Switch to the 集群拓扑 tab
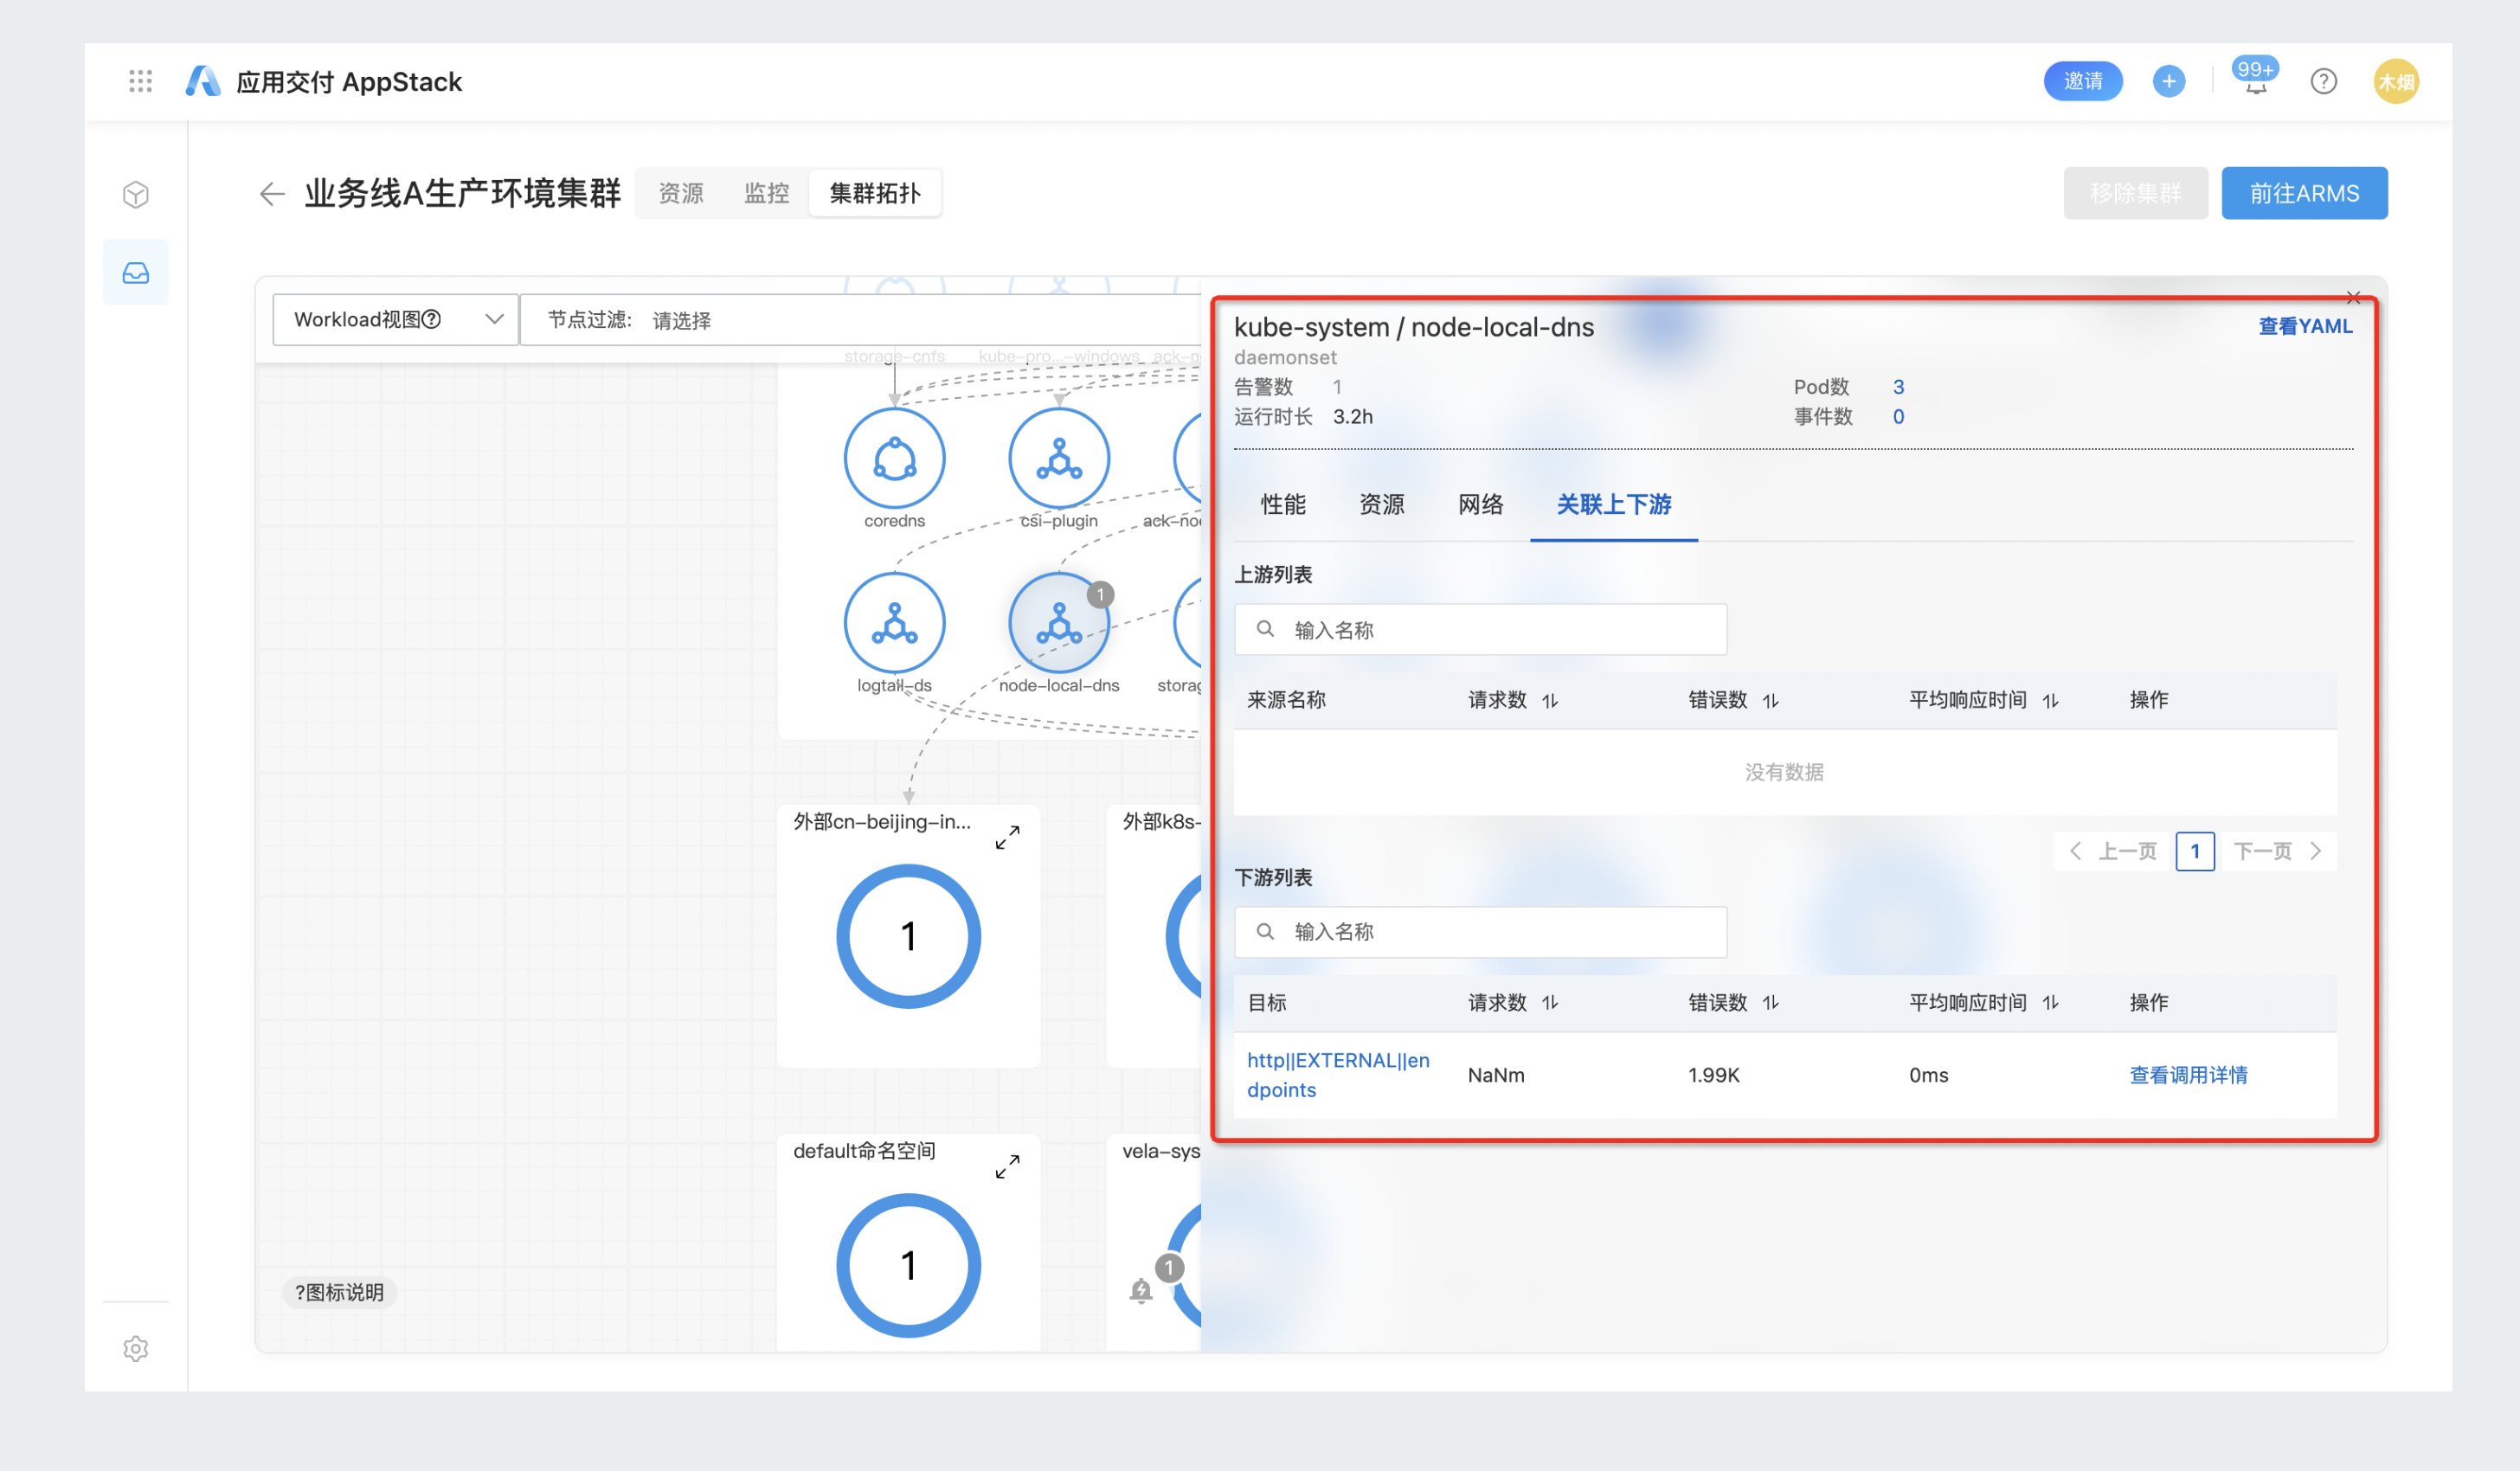This screenshot has width=2520, height=1471. pyautogui.click(x=875, y=193)
